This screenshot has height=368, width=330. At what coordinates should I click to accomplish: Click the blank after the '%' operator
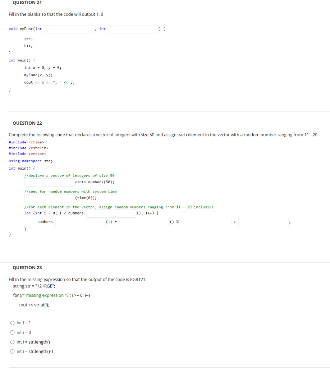pos(206,222)
